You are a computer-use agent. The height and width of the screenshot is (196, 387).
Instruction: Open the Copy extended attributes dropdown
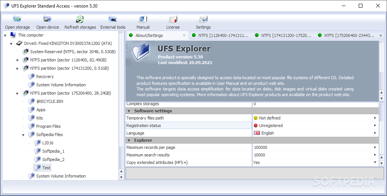pyautogui.click(x=375, y=162)
